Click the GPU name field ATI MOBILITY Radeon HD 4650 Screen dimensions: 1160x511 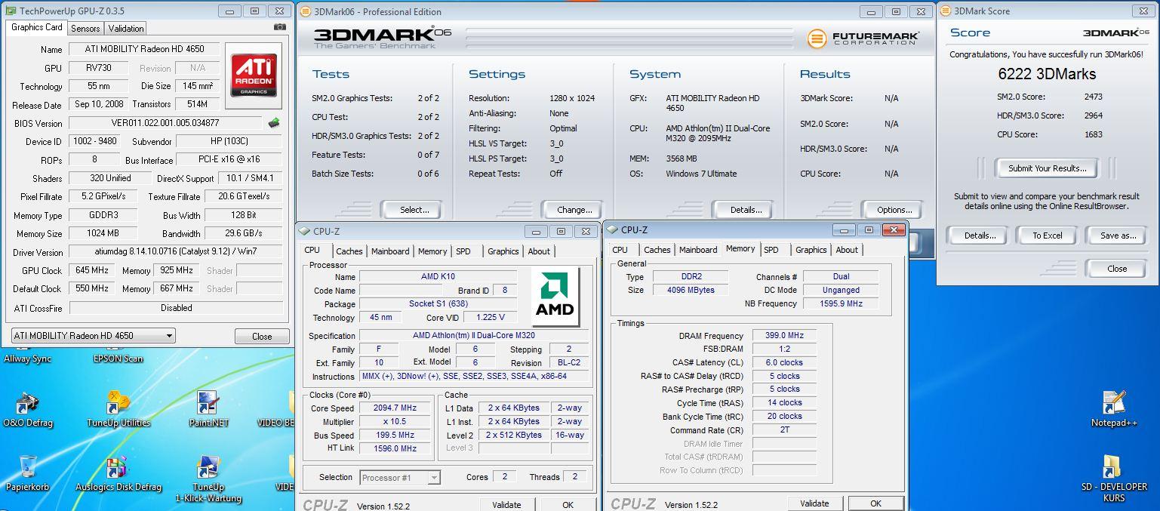[146, 49]
